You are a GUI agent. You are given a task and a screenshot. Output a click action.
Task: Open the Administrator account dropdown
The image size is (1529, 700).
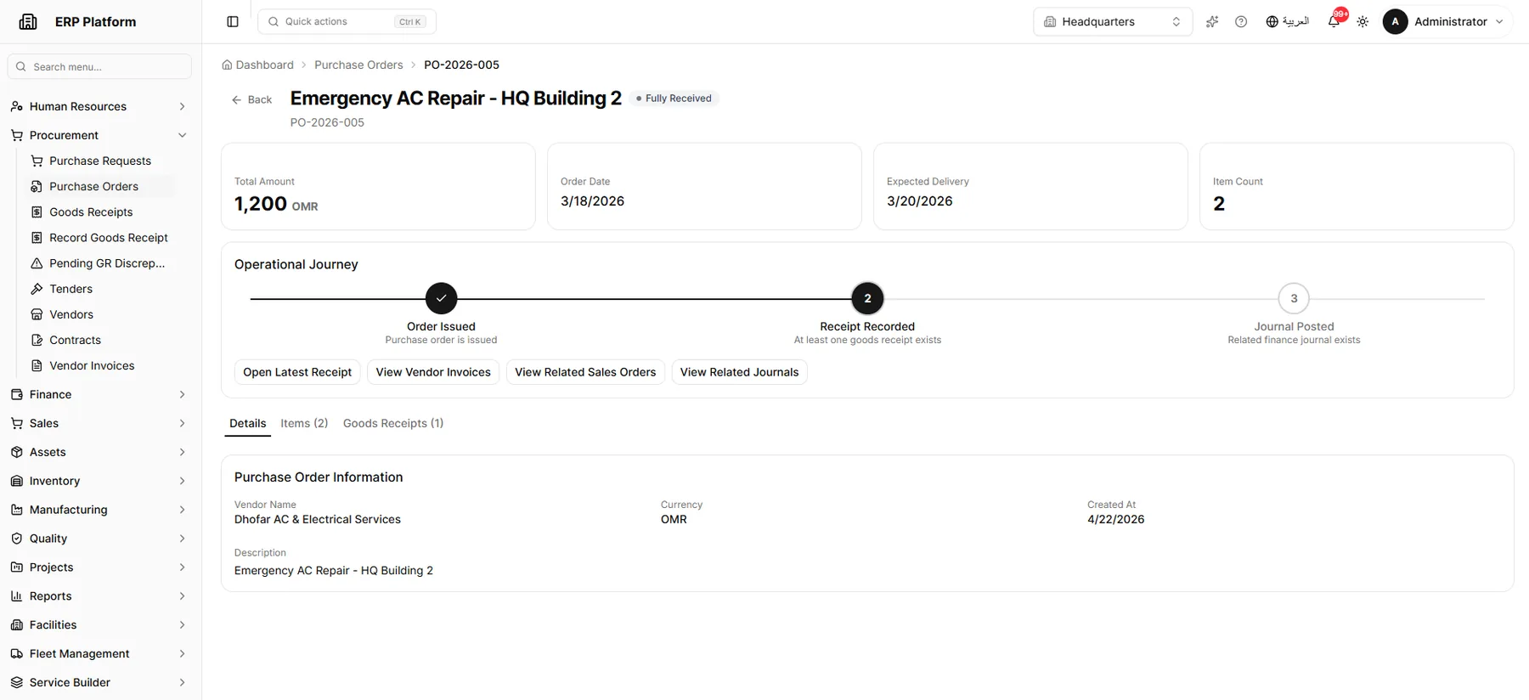pyautogui.click(x=1444, y=21)
